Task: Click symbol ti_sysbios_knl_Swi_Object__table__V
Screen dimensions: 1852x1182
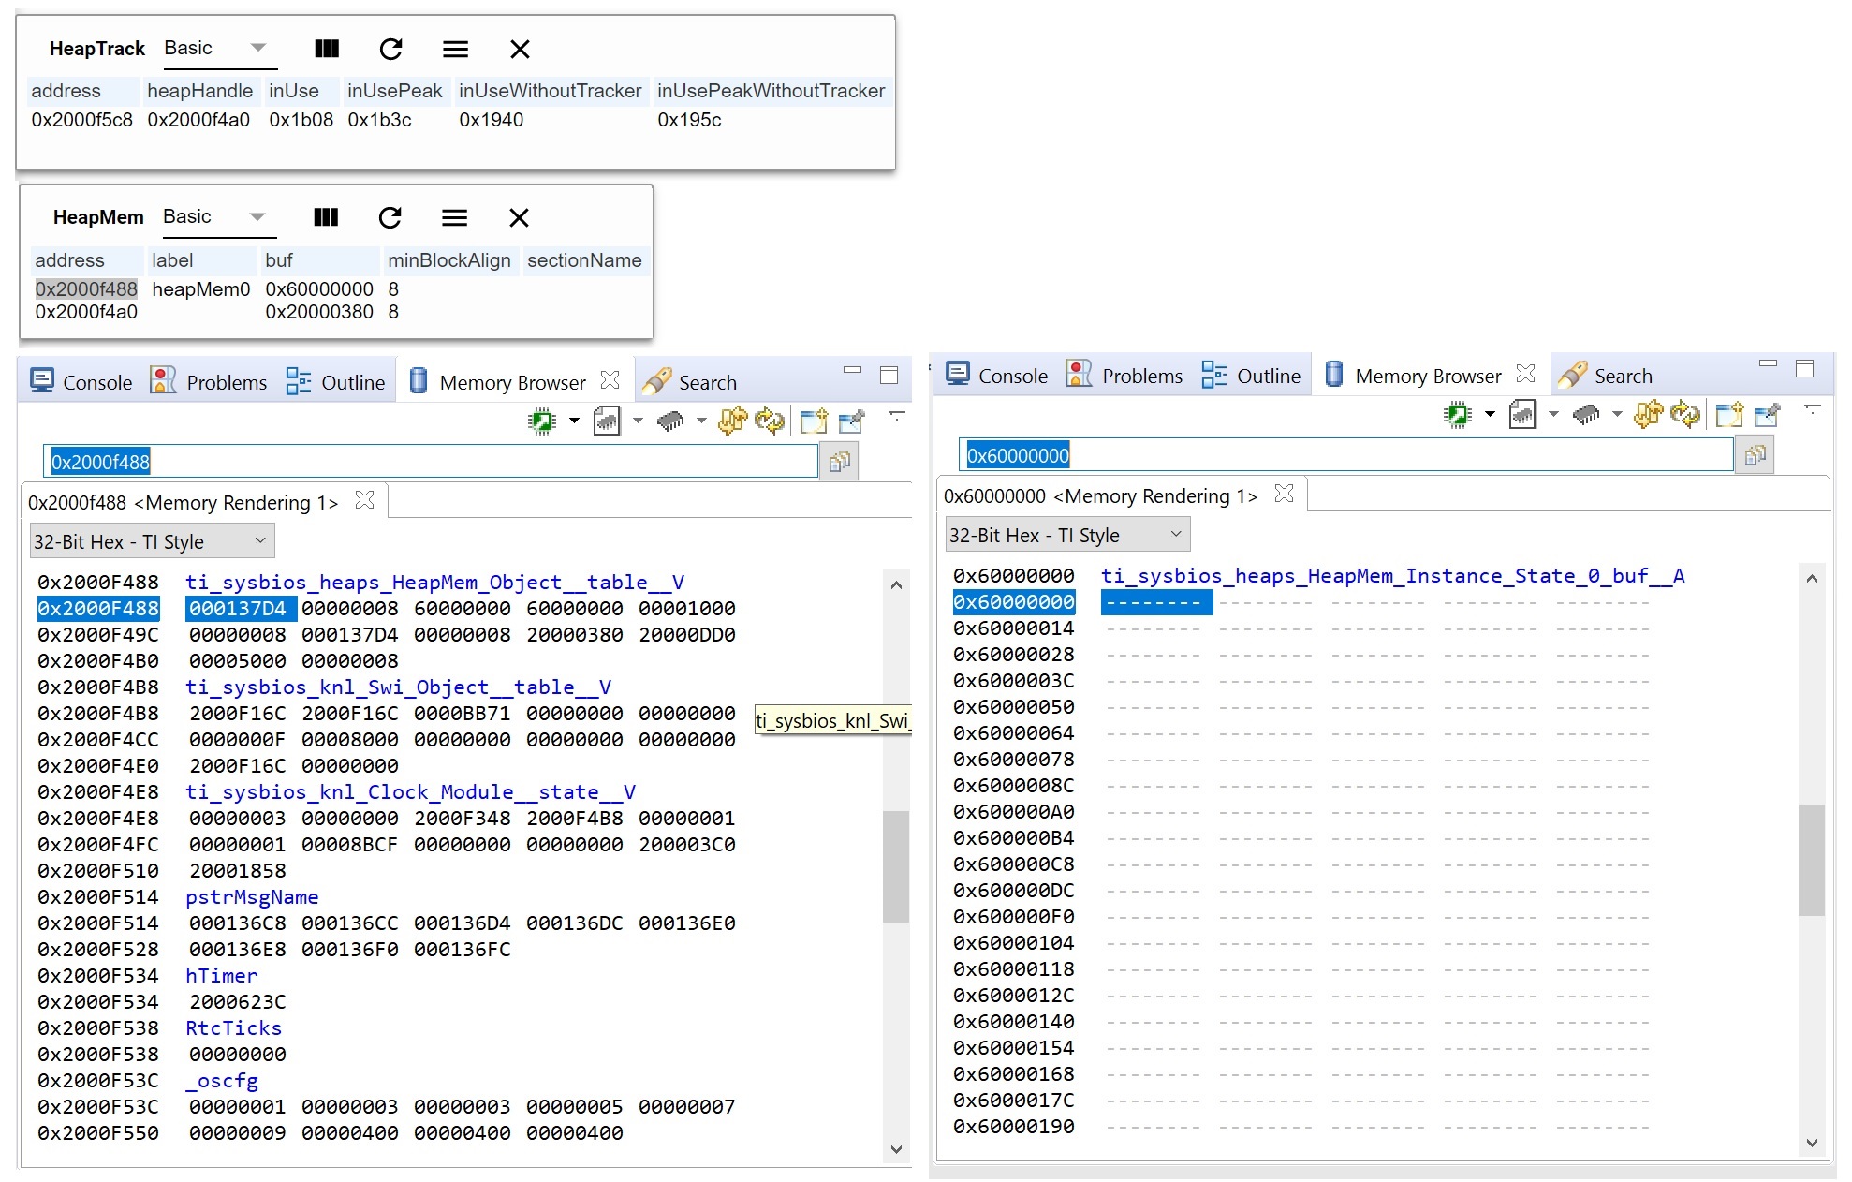Action: [x=398, y=687]
